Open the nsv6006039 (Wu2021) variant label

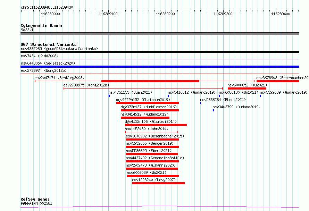(x=147, y=172)
